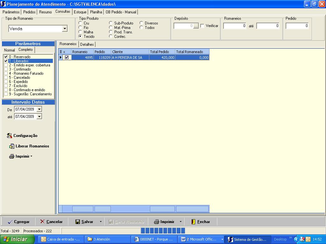Click the Configuração tools icon
The width and height of the screenshot is (326, 244).
tap(10, 136)
